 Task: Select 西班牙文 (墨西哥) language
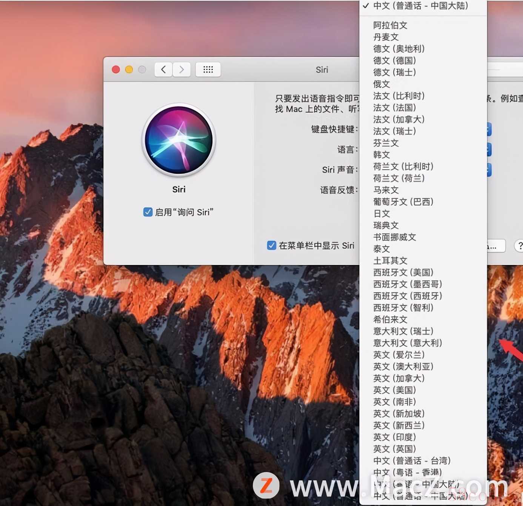[x=423, y=284]
